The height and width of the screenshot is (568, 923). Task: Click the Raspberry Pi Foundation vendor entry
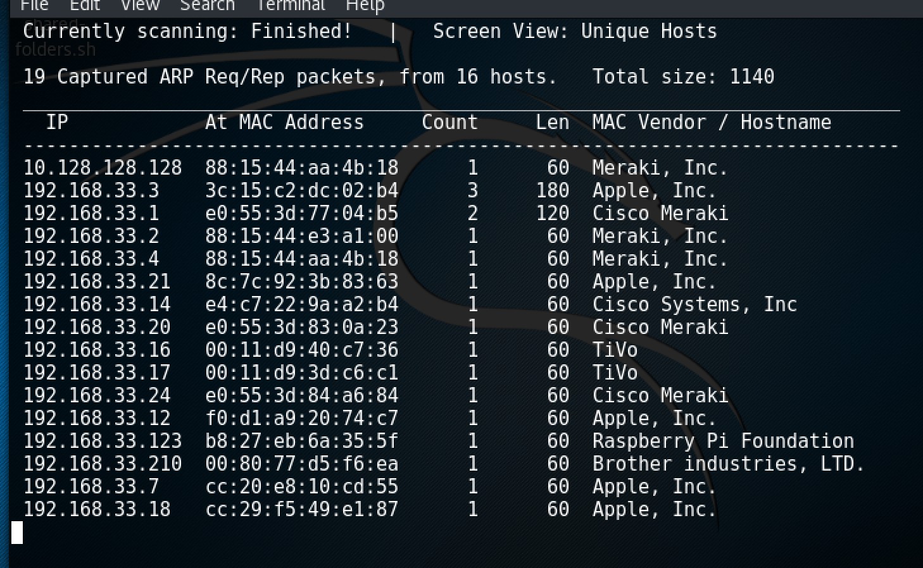pos(723,441)
